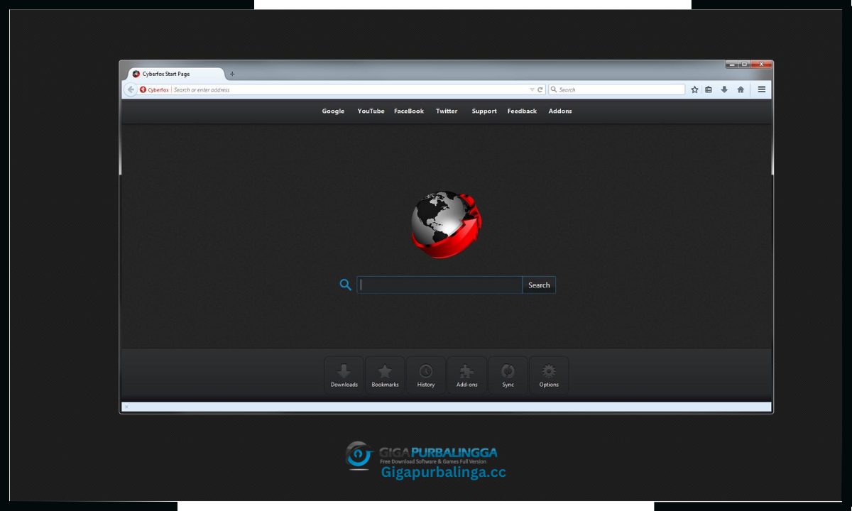Open the hamburger menu
The height and width of the screenshot is (511, 852).
[761, 89]
